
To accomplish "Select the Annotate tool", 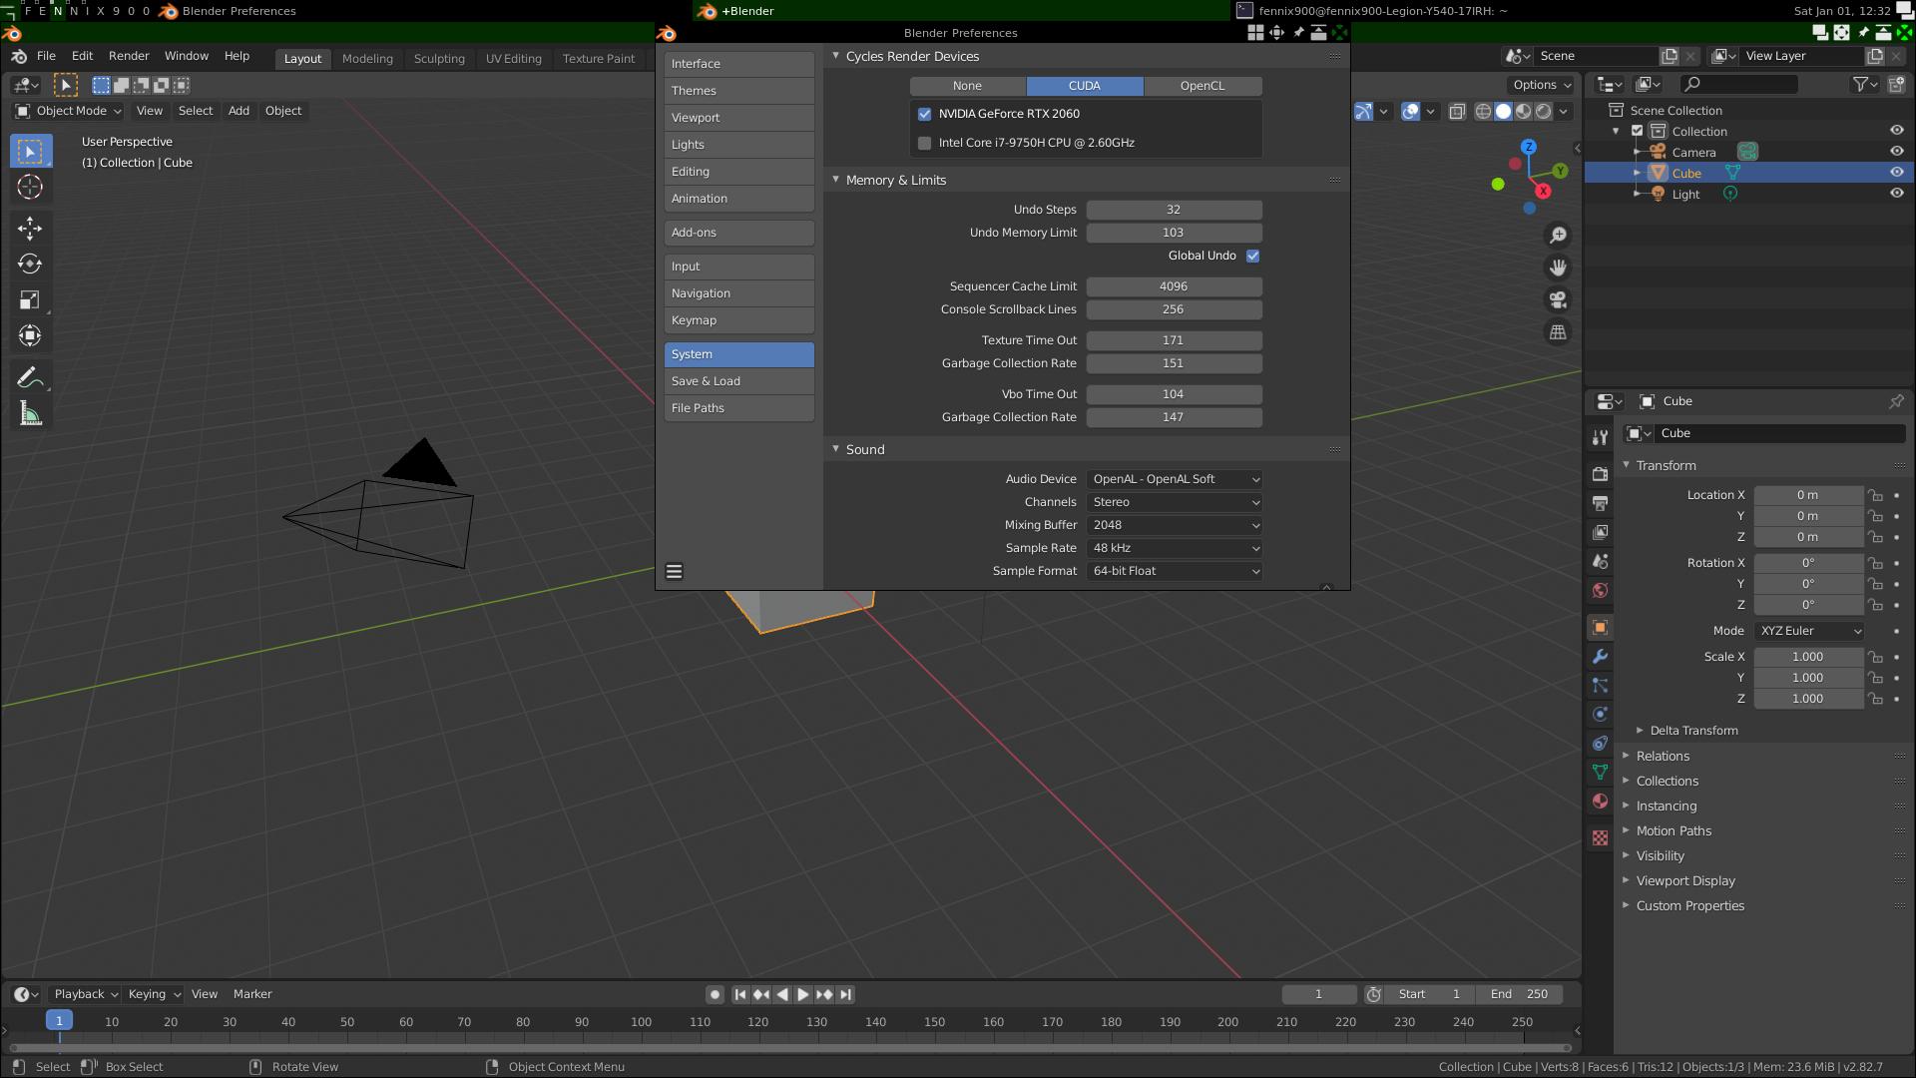I will click(30, 378).
